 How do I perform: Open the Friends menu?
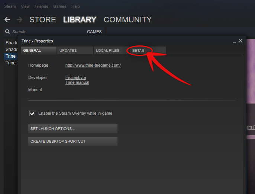(x=41, y=6)
